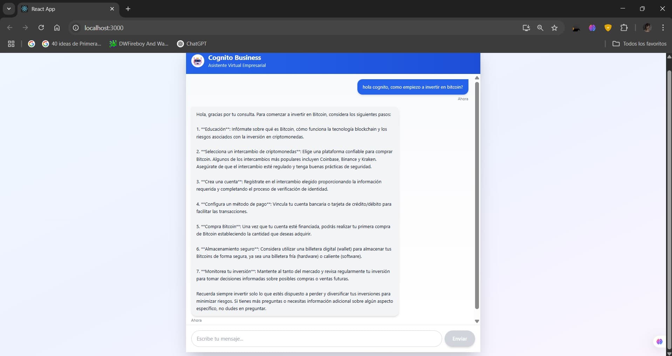The image size is (672, 356).
Task: Click the chat scrollbar up arrow
Action: tap(477, 78)
